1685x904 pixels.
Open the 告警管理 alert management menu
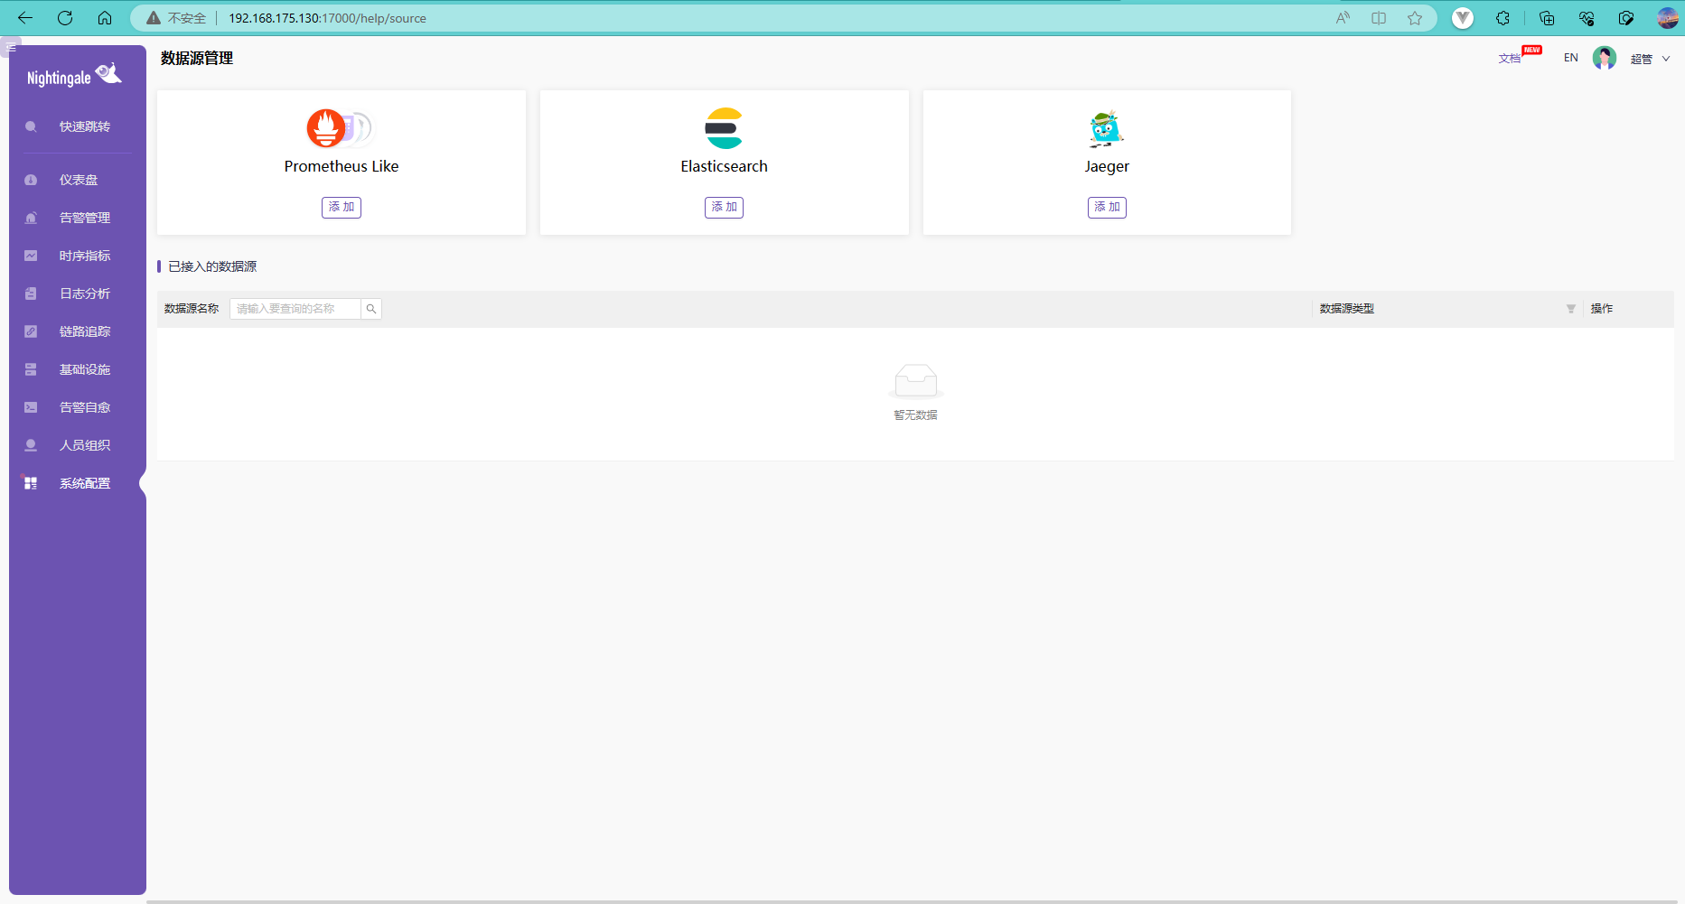(78, 218)
